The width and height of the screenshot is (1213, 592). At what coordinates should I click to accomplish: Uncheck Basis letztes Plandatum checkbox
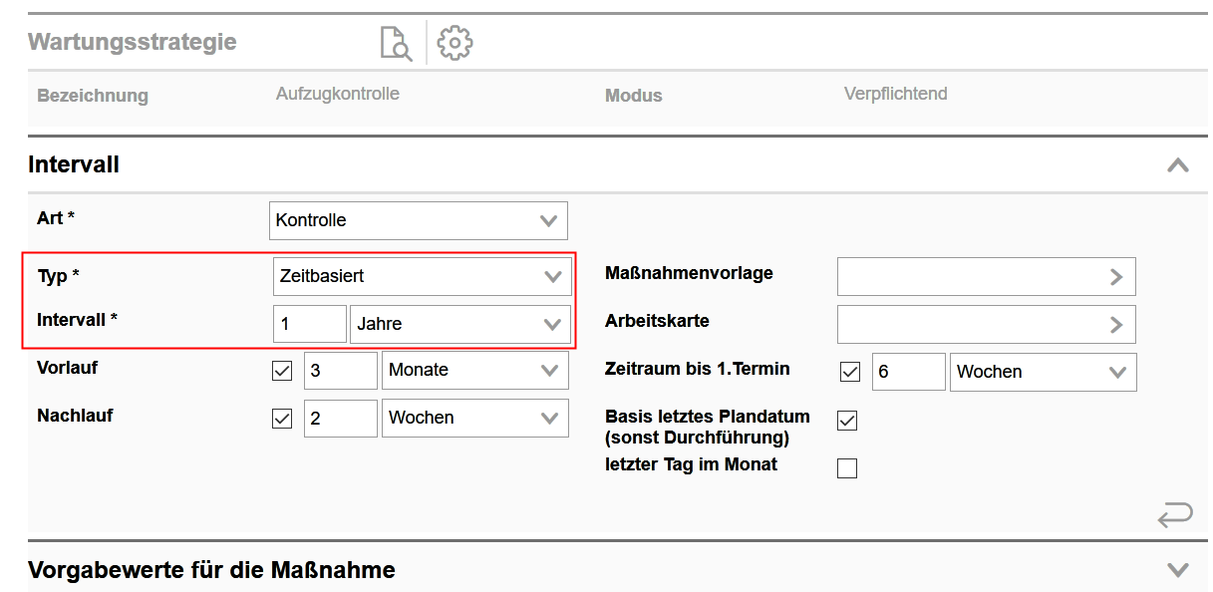tap(847, 421)
